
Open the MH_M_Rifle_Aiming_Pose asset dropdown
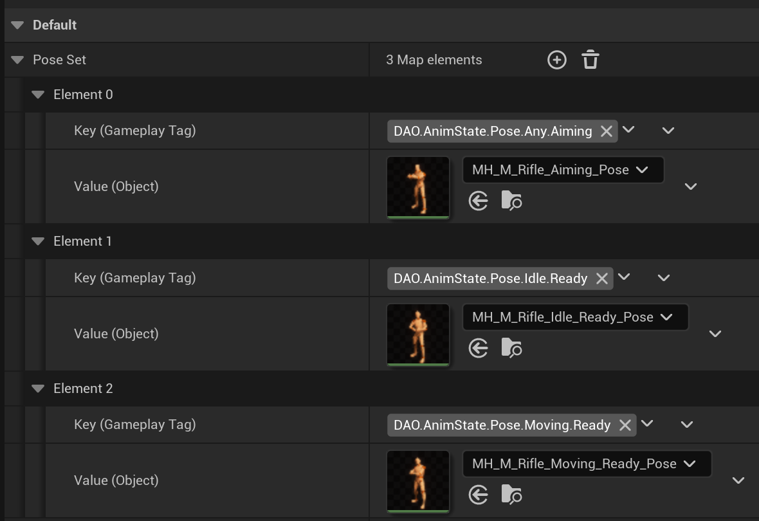pos(563,170)
